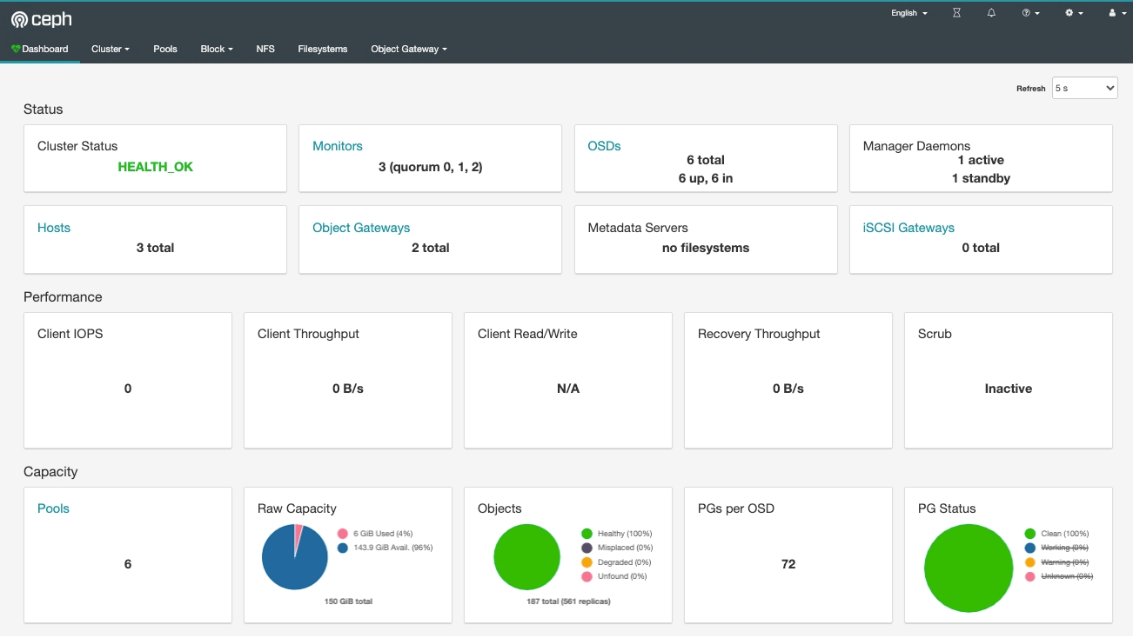Toggle the Degraded (0%) legend entry
The width and height of the screenshot is (1133, 638).
614,562
